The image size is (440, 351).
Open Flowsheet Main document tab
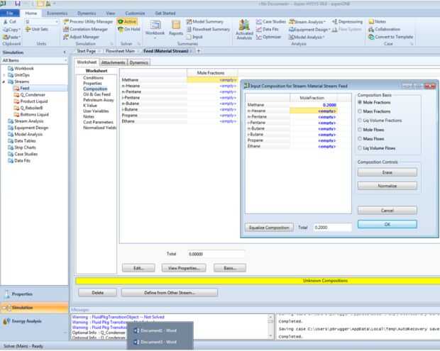pos(120,51)
